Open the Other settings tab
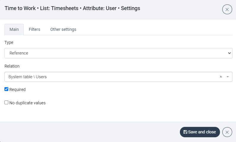The image size is (236, 142). point(63,29)
